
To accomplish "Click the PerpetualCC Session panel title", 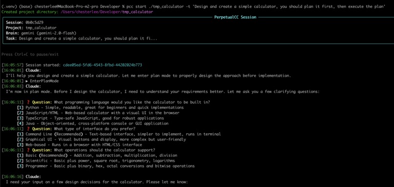I will [x=235, y=17].
